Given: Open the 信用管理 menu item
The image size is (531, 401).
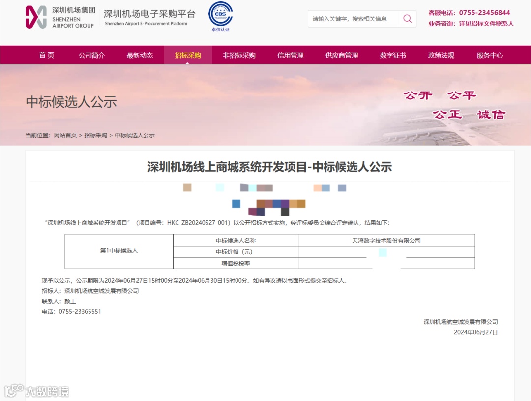Looking at the screenshot, I should coord(290,55).
